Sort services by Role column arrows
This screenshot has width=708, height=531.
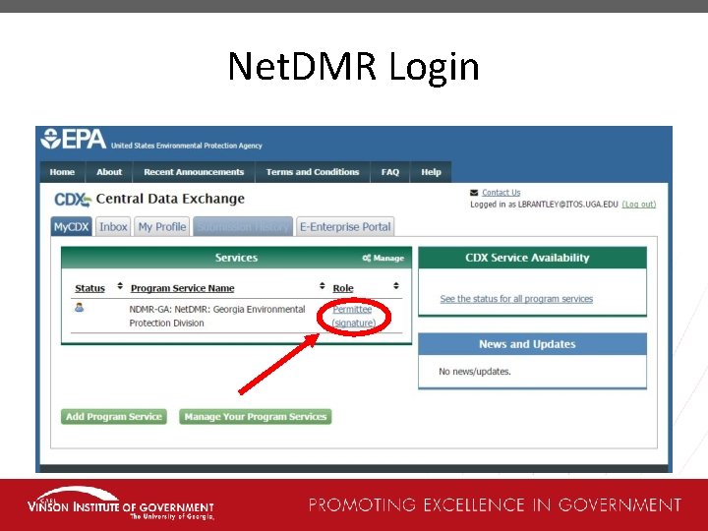point(396,286)
